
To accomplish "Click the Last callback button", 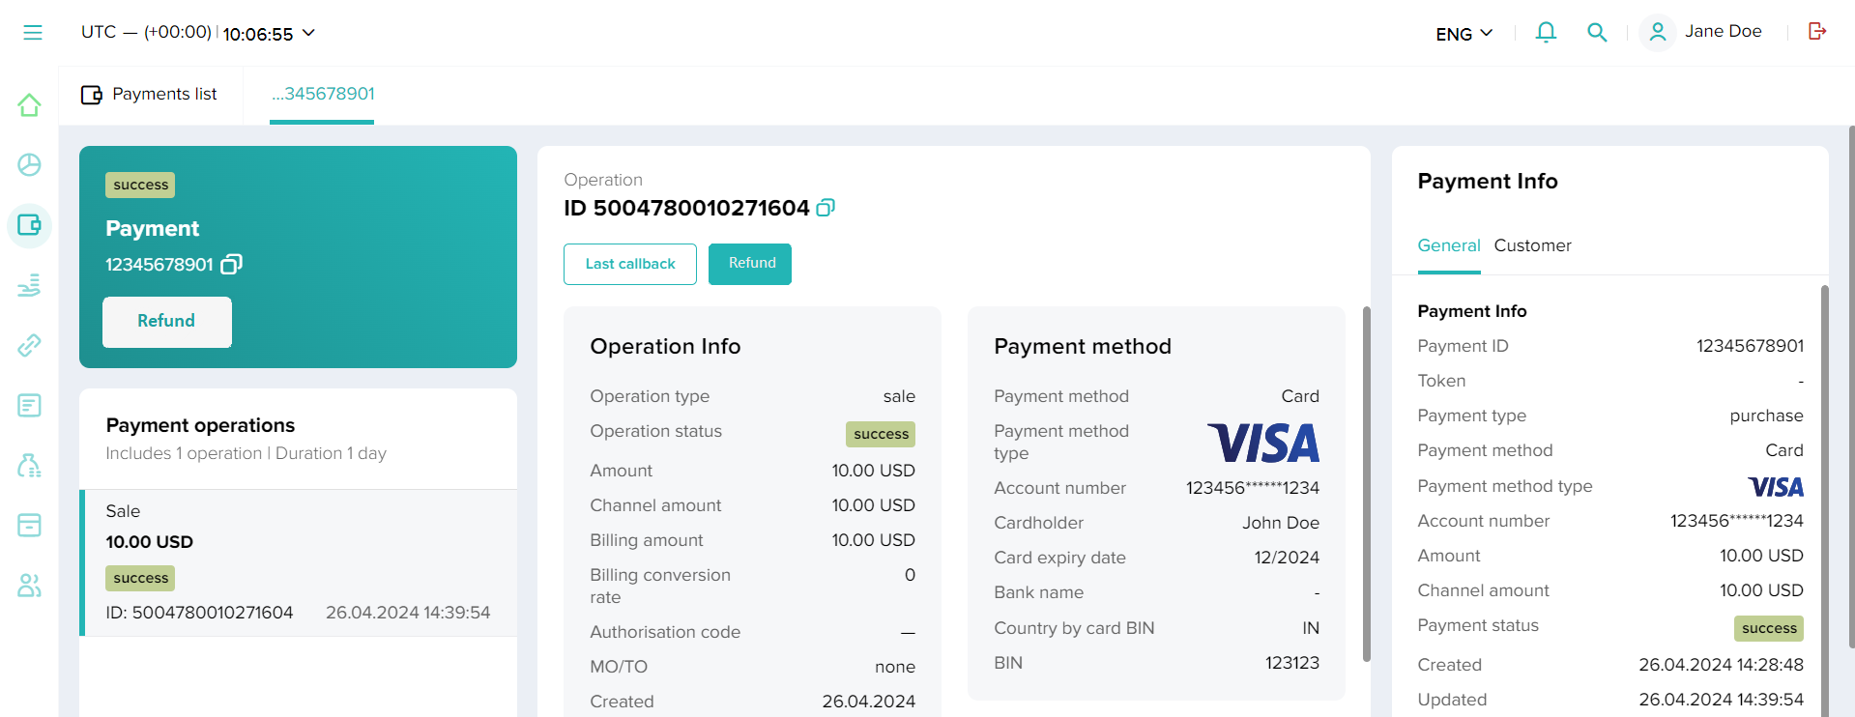I will [629, 264].
